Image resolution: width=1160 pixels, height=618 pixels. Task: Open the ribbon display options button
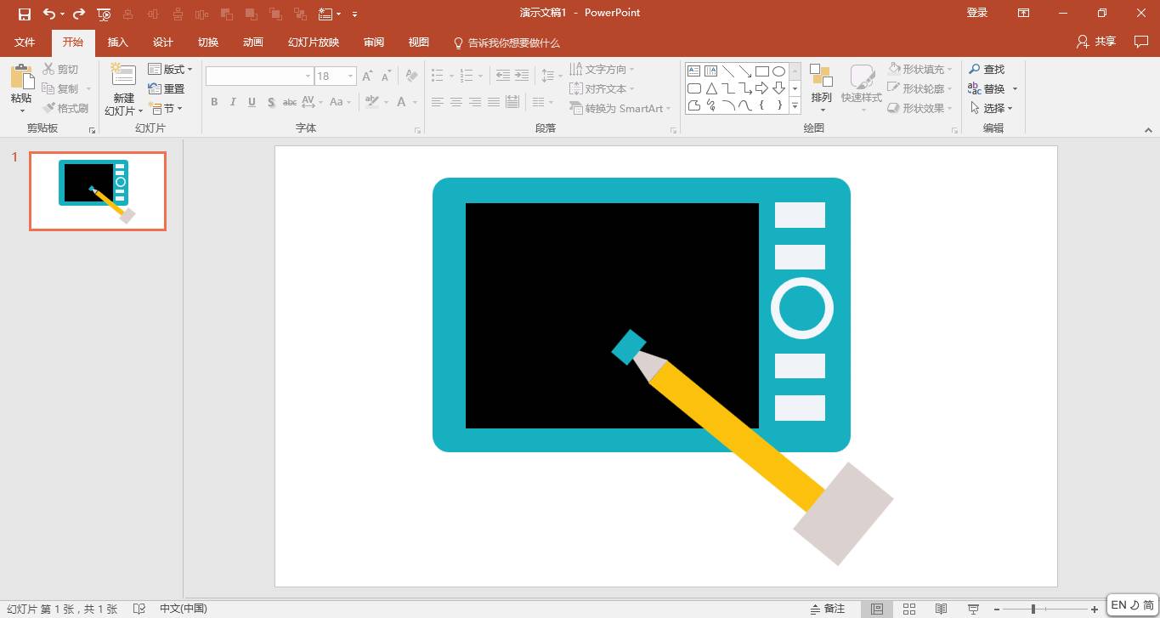1024,14
